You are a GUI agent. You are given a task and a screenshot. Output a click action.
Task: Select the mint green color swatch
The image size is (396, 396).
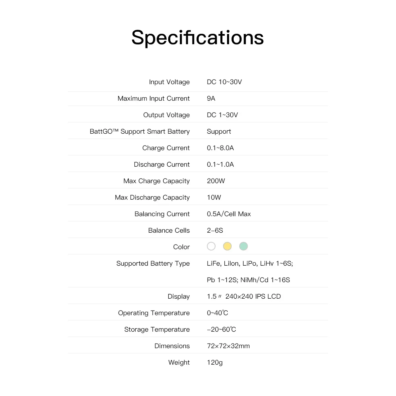(244, 246)
